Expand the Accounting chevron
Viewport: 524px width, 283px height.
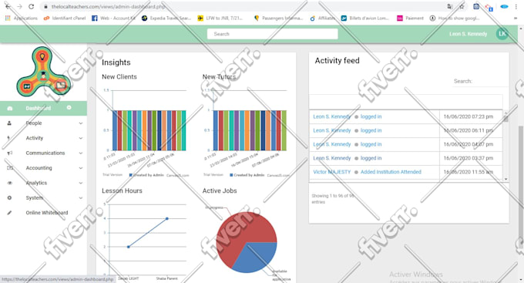coord(81,168)
